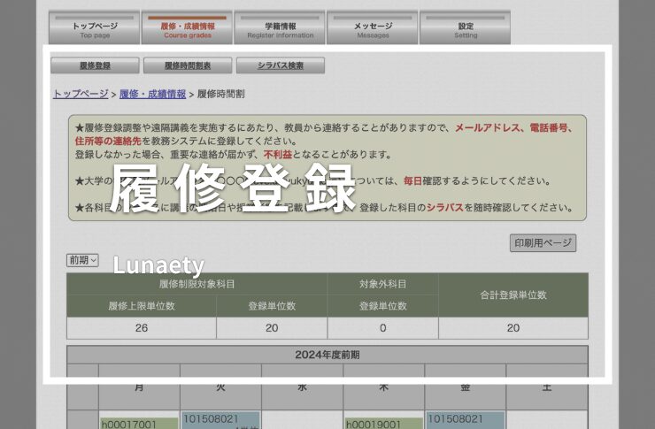
Task: Go to the 設定 Setting tab
Action: 466,27
